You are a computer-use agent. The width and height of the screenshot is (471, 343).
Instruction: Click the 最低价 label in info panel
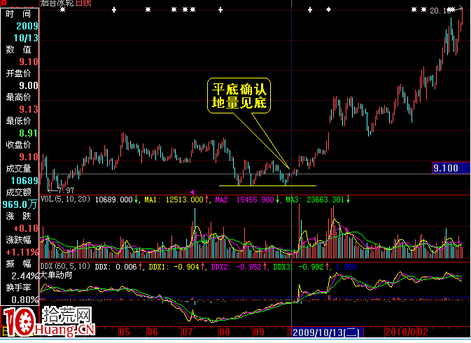click(x=18, y=121)
